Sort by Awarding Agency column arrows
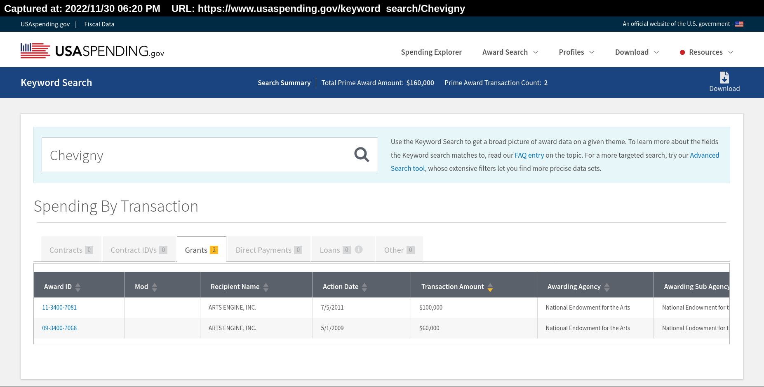The height and width of the screenshot is (387, 764). [607, 287]
